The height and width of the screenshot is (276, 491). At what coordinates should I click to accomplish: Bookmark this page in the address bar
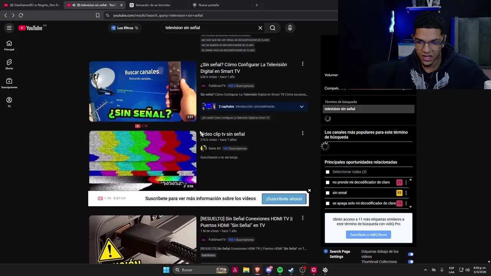(97, 15)
